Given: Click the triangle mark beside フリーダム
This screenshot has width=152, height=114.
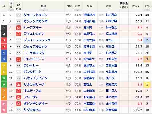Looking at the screenshot, I should (18, 97).
